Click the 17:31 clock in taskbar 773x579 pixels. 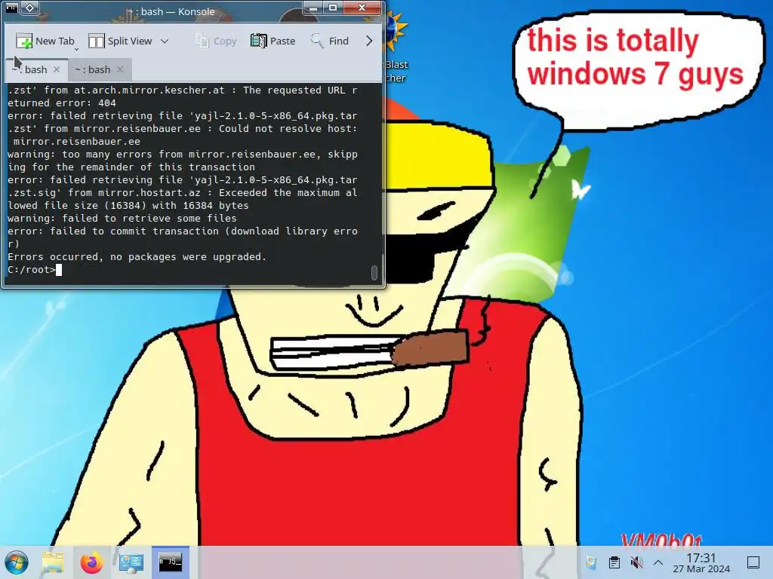pos(701,562)
